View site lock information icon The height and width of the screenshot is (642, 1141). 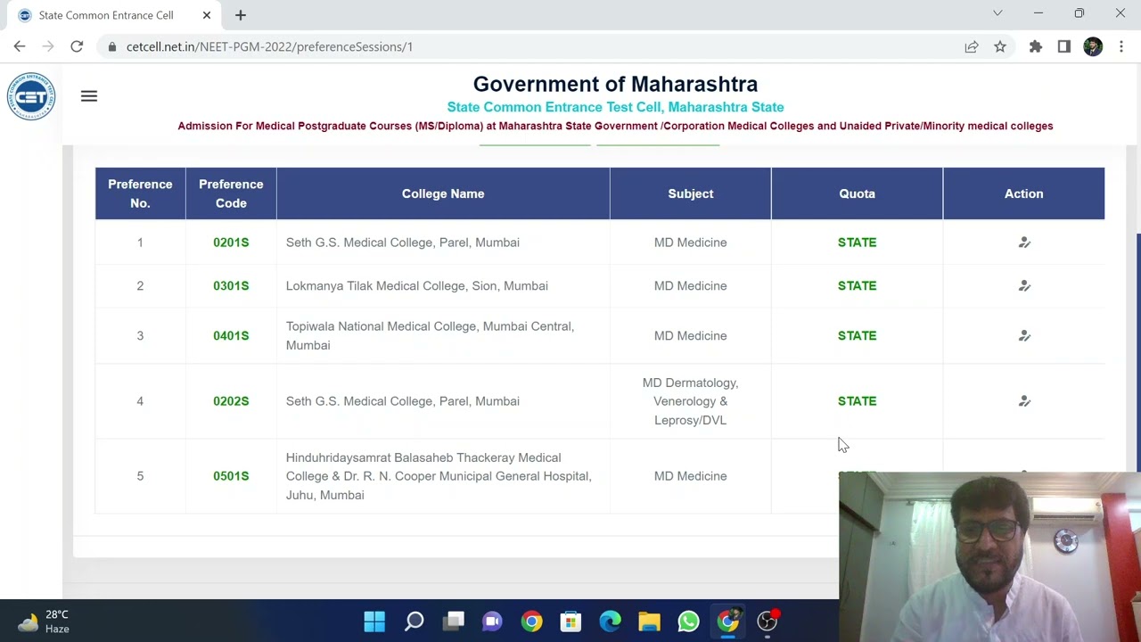coord(112,46)
